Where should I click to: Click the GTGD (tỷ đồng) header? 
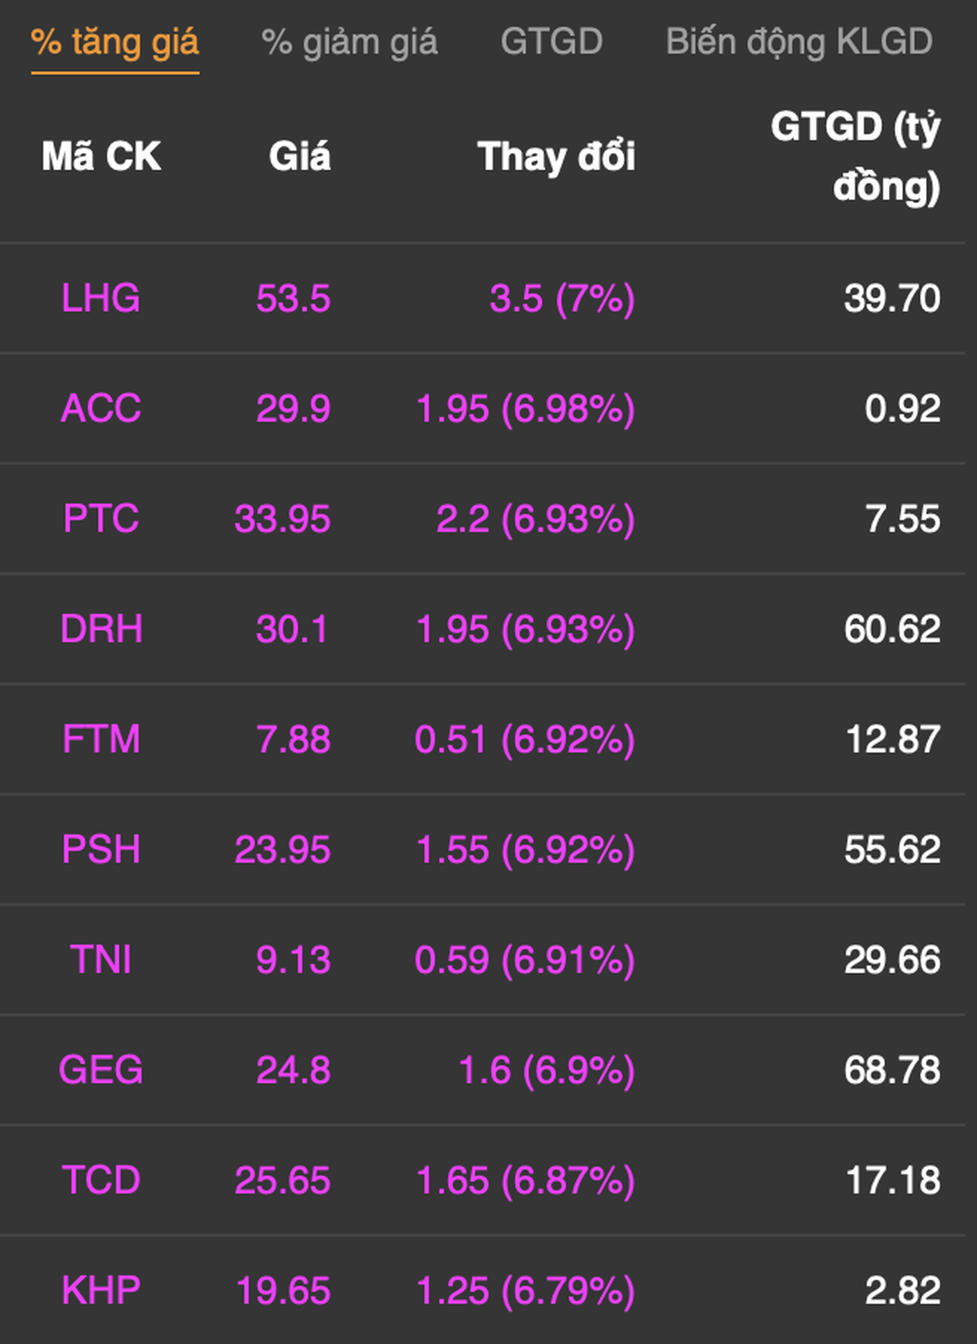pos(855,157)
